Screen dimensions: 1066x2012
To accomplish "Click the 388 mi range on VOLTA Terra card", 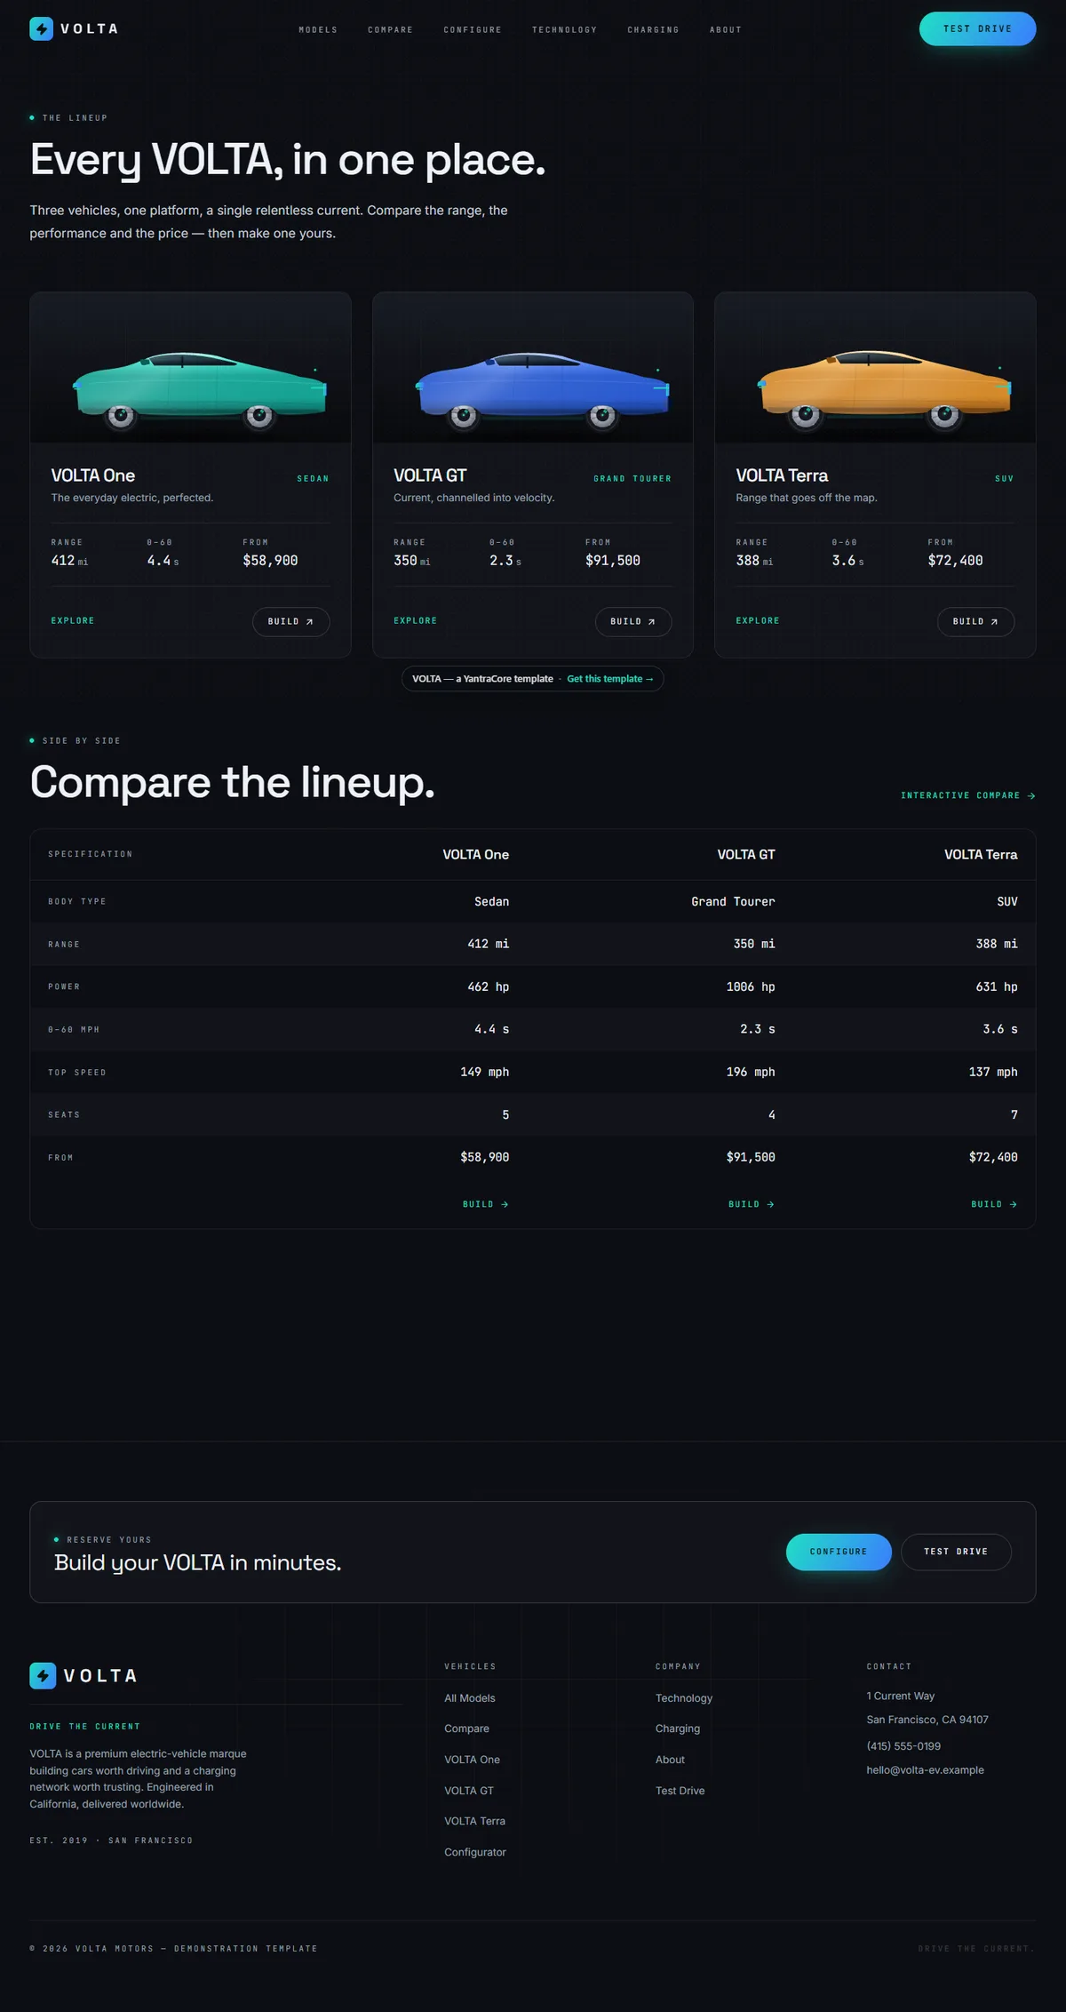I will (754, 561).
